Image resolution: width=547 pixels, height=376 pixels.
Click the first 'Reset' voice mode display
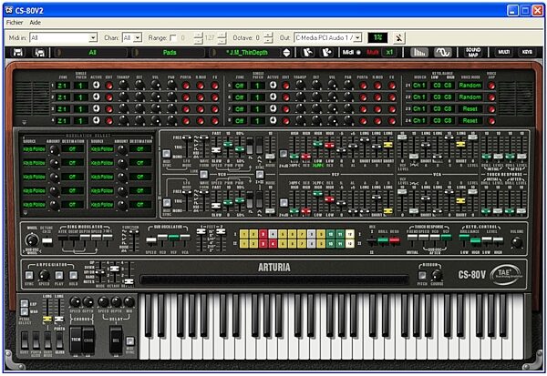point(470,108)
